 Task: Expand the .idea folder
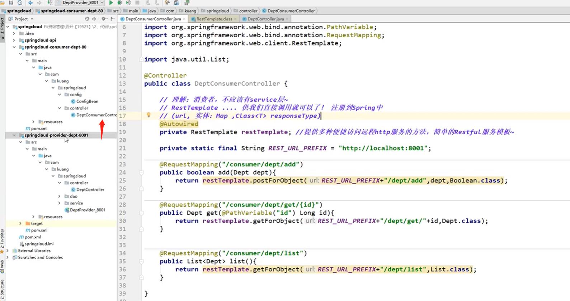tap(14, 33)
